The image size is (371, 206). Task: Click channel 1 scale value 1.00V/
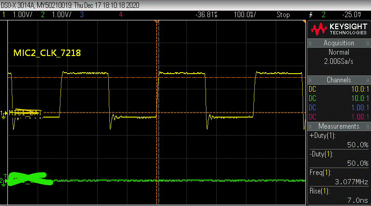22,15
